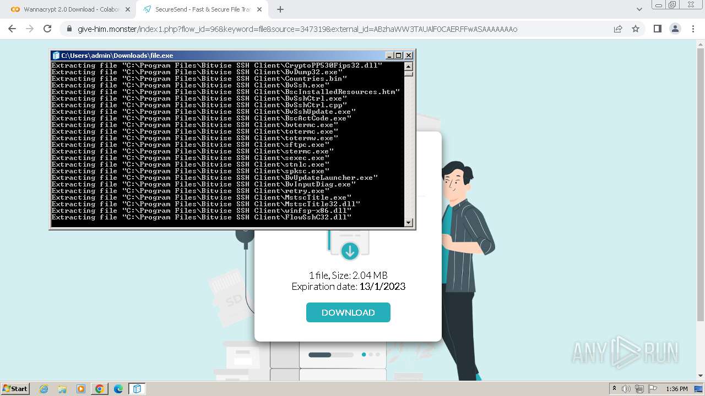This screenshot has height=396, width=705.
Task: View site information lock icon
Action: (69, 29)
